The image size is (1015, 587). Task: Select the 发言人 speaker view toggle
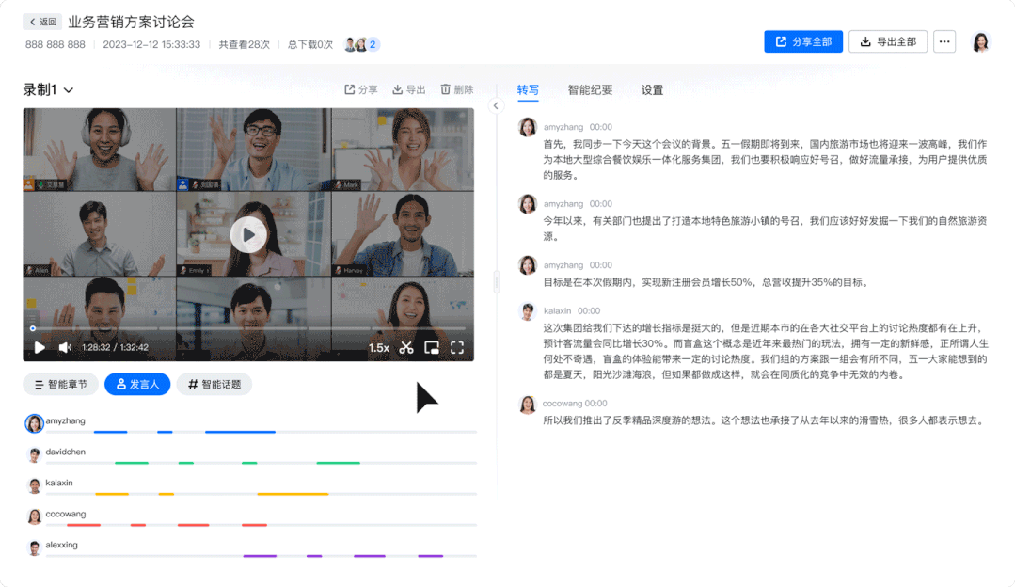137,384
